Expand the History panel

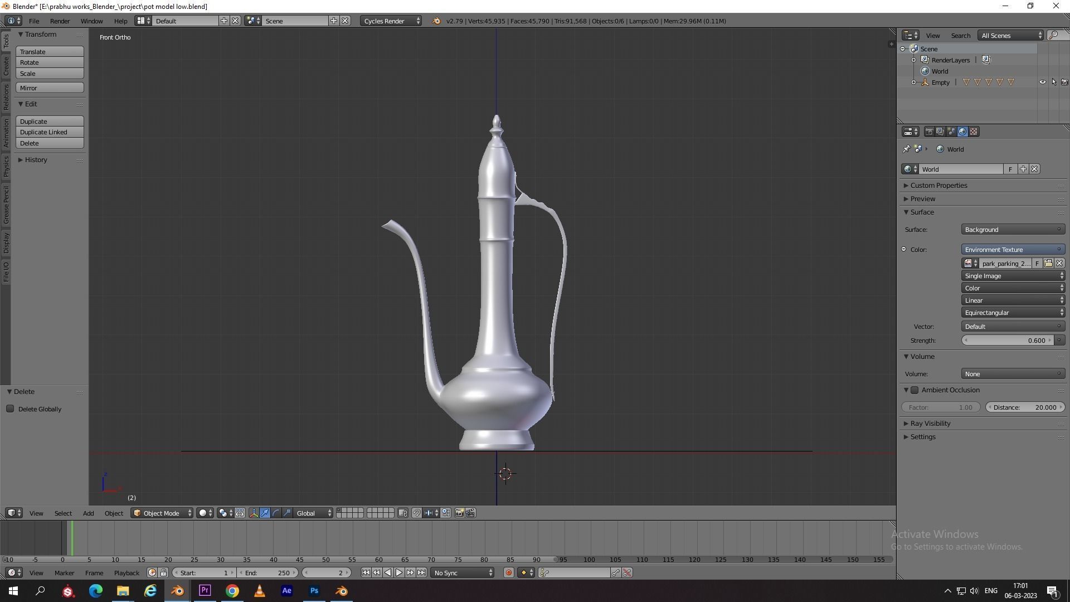point(35,160)
